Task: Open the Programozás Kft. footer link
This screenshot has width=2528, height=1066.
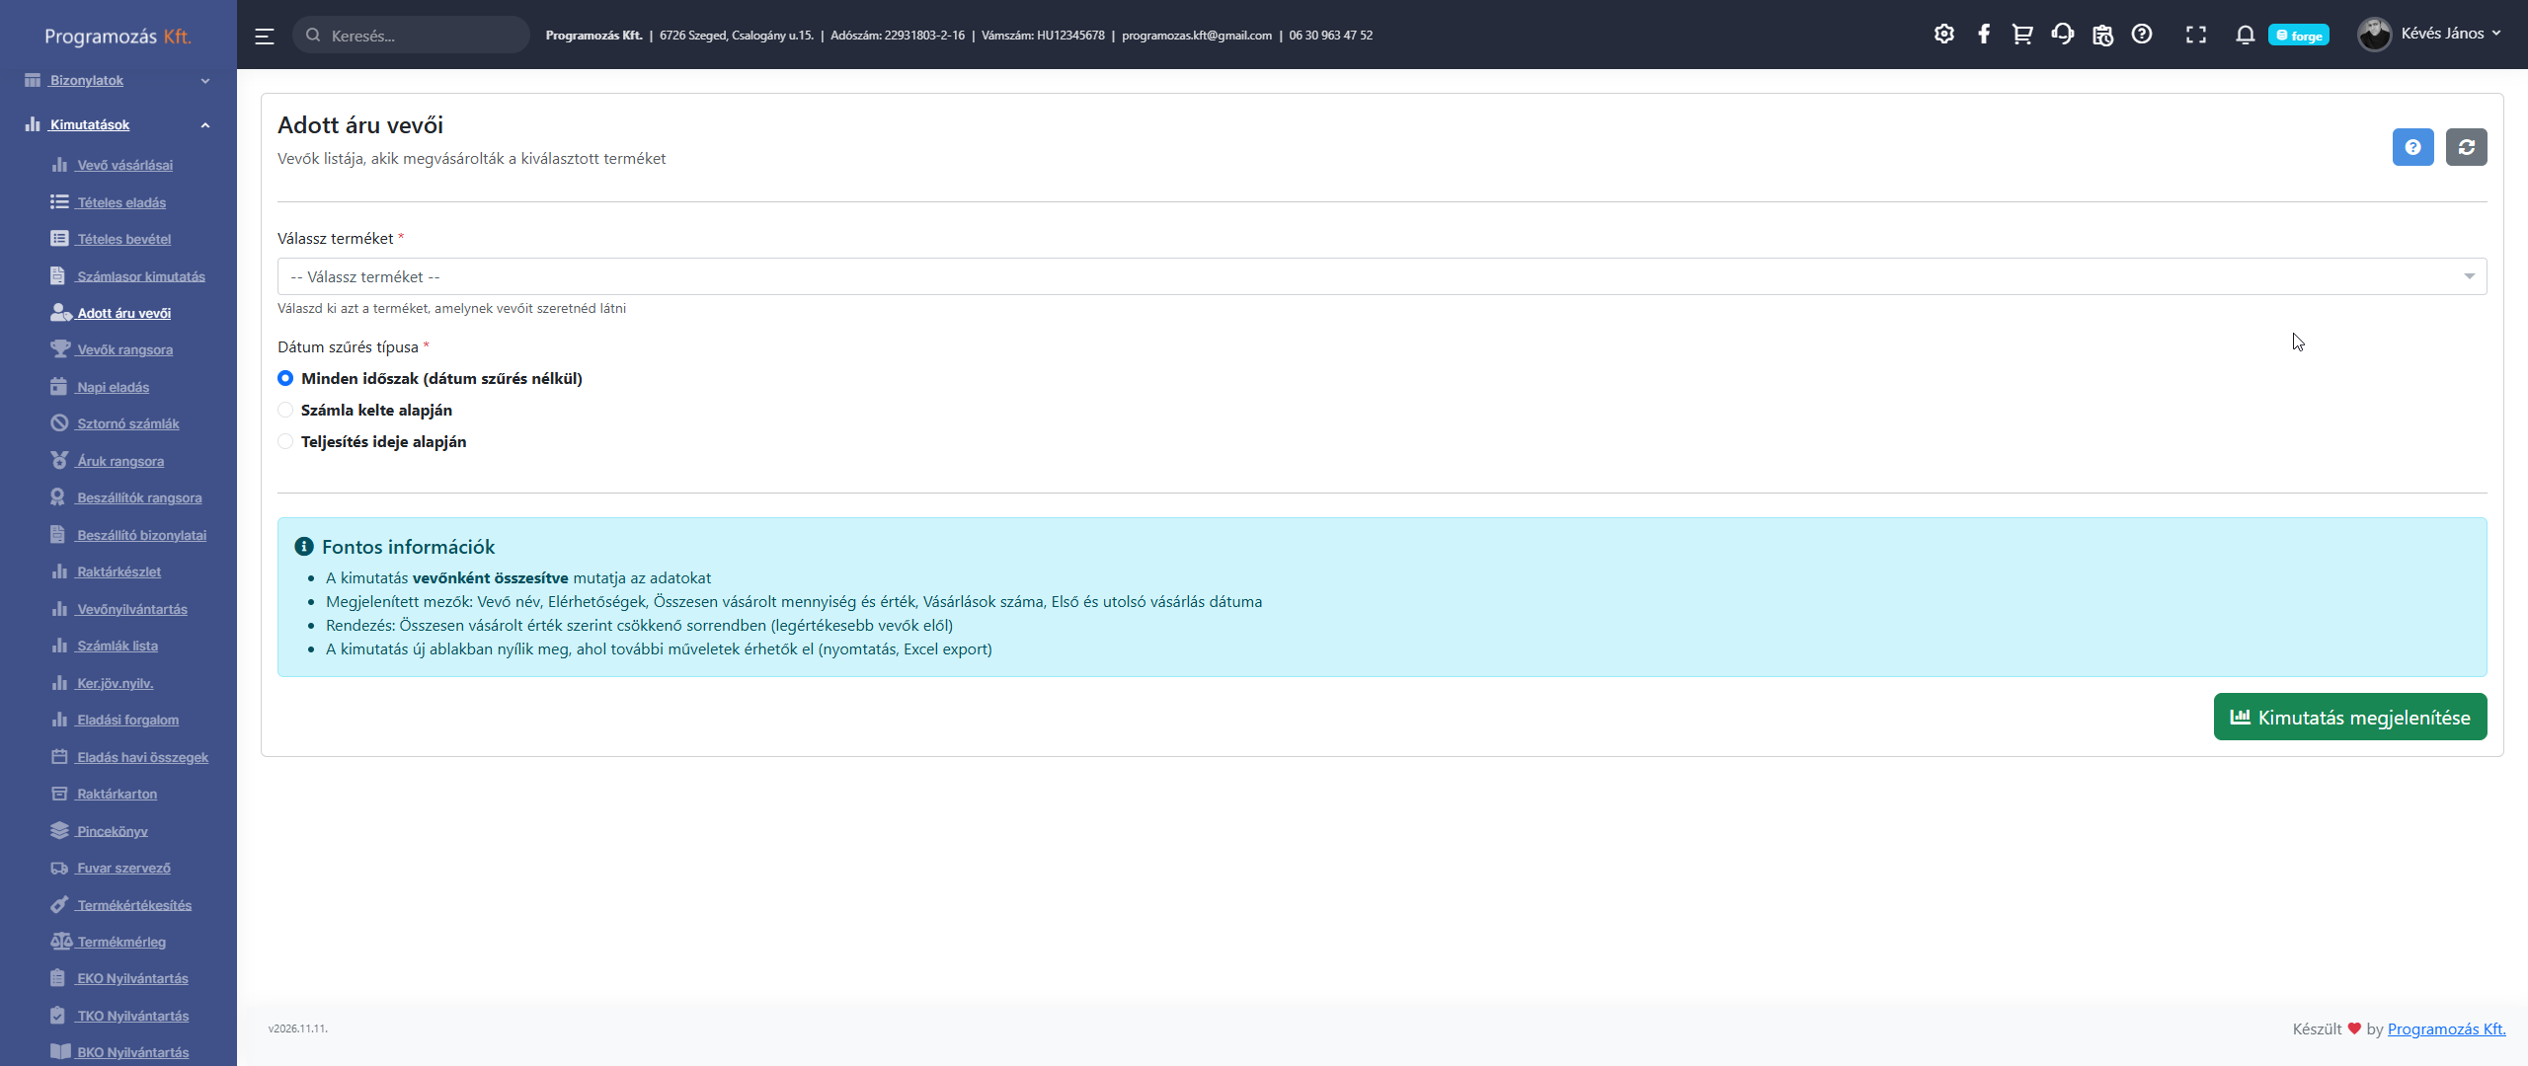Action: pyautogui.click(x=2446, y=1028)
